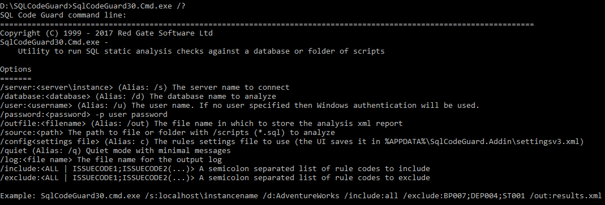
Task: Click the /config<settings file> option text
Action: coord(50,141)
